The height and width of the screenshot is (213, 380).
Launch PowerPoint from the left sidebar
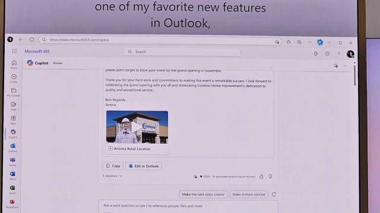click(12, 204)
